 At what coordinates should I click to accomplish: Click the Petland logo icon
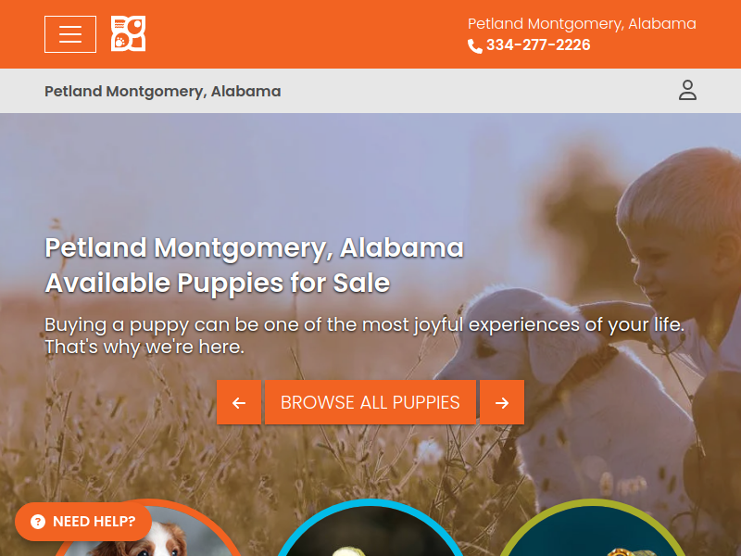[128, 33]
